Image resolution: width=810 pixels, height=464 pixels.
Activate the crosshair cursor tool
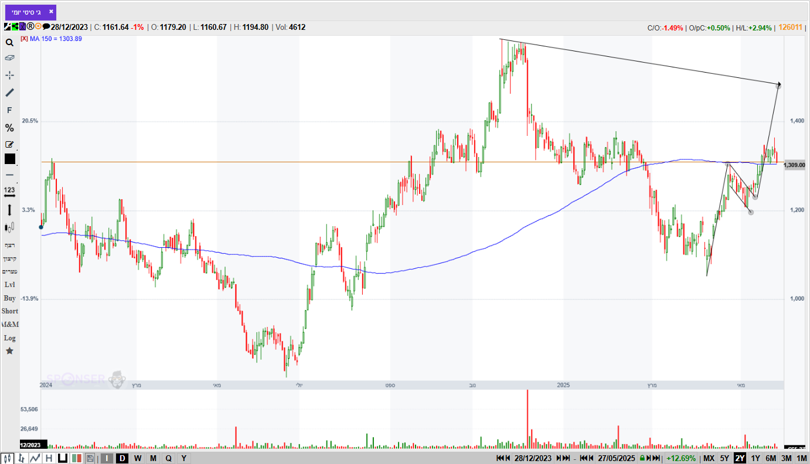tap(9, 76)
